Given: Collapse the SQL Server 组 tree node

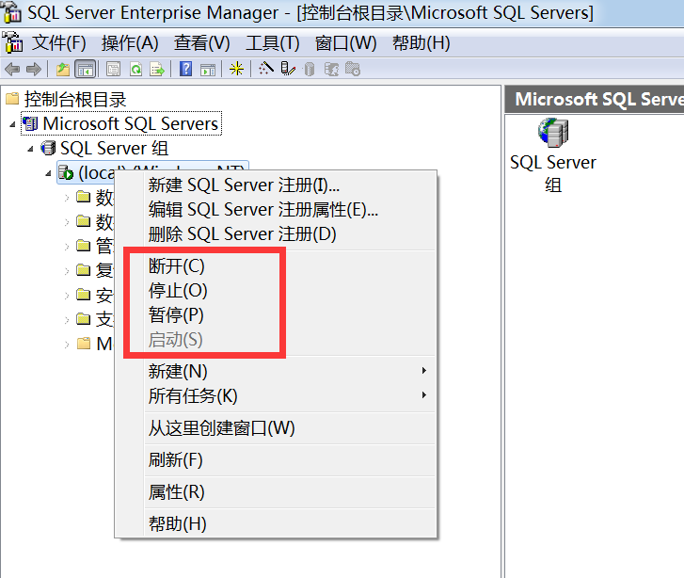Looking at the screenshot, I should [30, 149].
